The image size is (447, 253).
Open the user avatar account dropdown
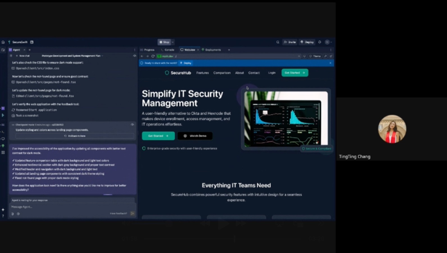click(x=328, y=42)
